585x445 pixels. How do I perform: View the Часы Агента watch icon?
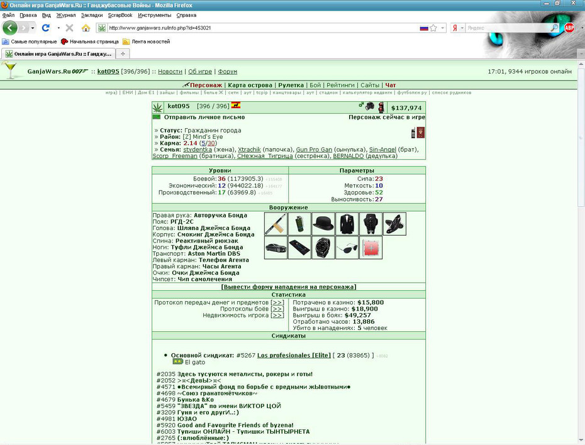pos(323,248)
